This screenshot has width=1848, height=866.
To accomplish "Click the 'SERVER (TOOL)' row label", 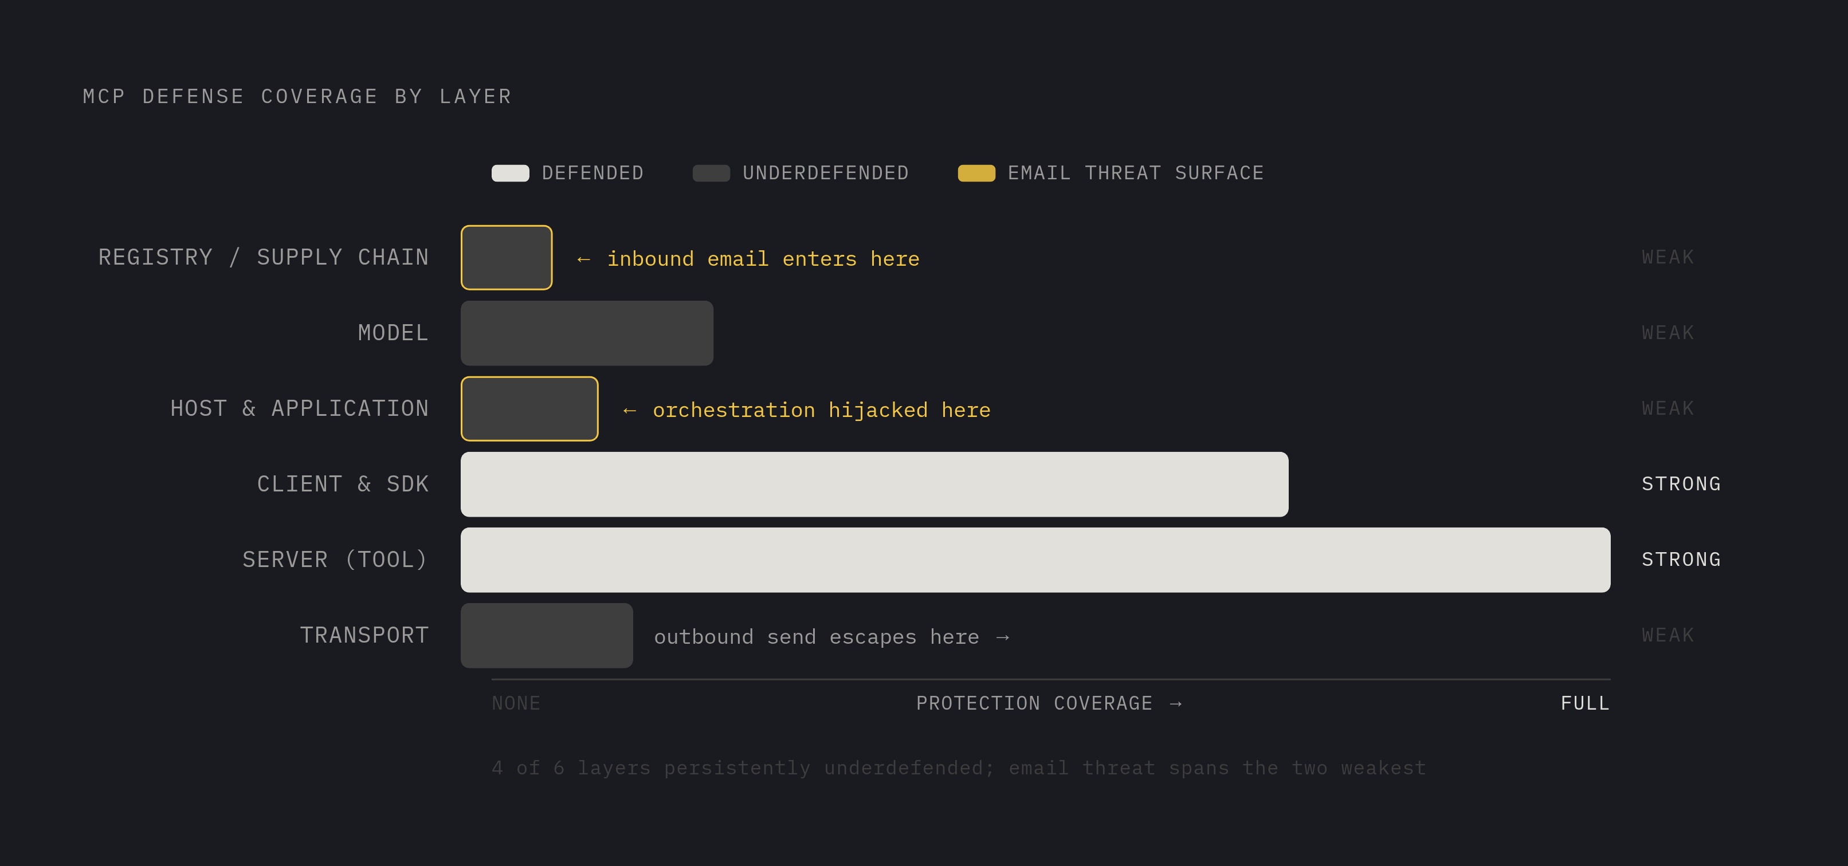I will (x=335, y=560).
